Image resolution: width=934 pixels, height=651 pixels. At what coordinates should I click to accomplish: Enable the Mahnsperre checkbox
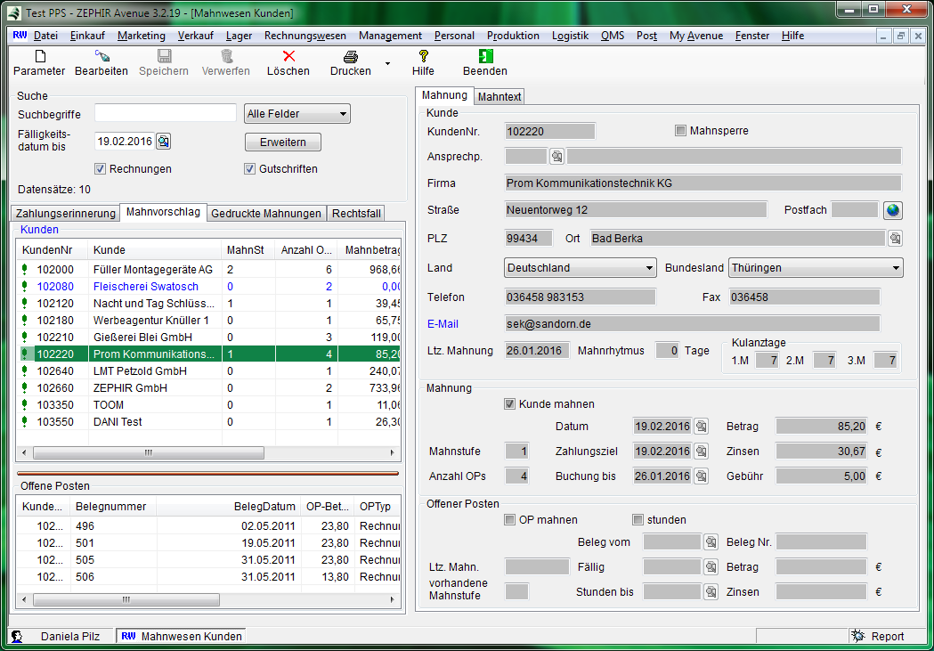point(681,131)
